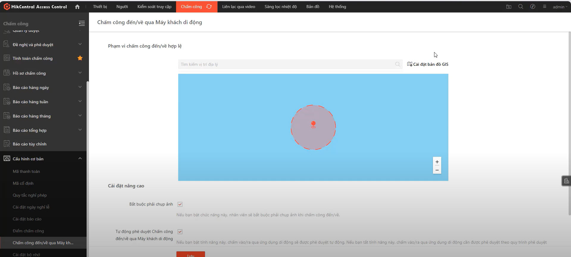Click the refresh icon on Chấm công tab
The width and height of the screenshot is (571, 257).
(x=209, y=7)
